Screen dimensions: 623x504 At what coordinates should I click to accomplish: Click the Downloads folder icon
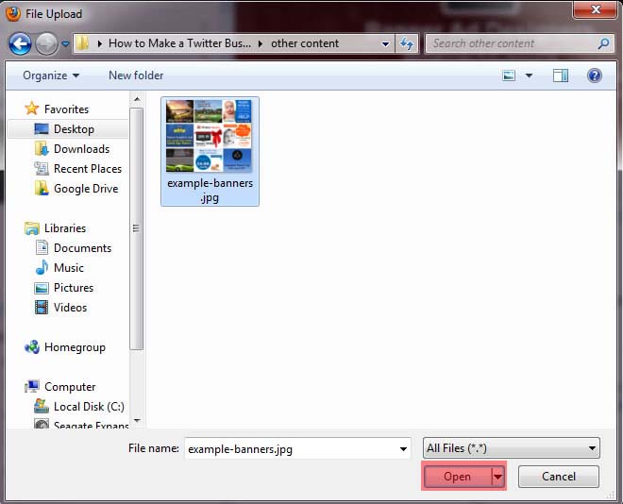[x=42, y=148]
